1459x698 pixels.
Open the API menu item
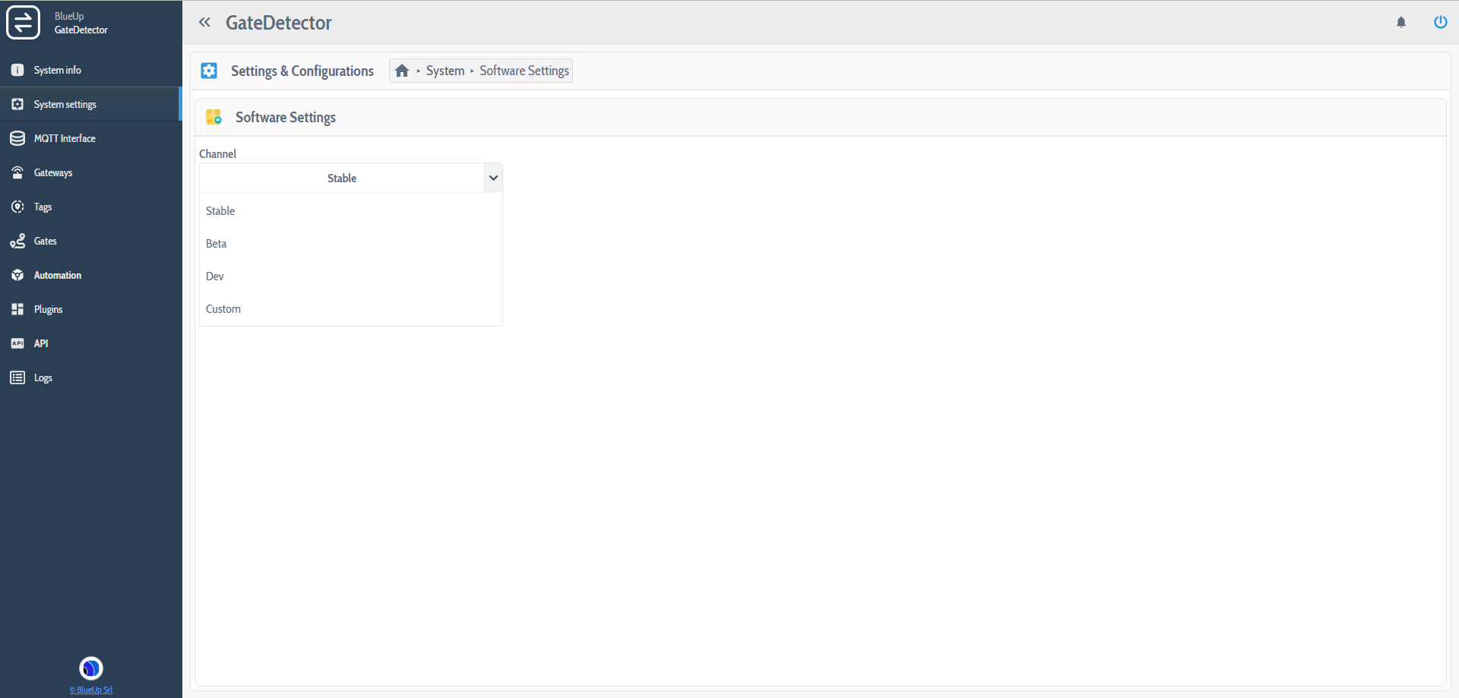[41, 343]
